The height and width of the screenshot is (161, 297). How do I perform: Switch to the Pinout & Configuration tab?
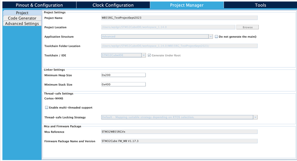[x=39, y=5]
